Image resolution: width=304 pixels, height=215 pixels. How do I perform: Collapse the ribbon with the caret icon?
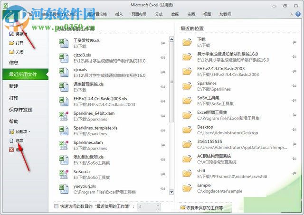point(291,14)
